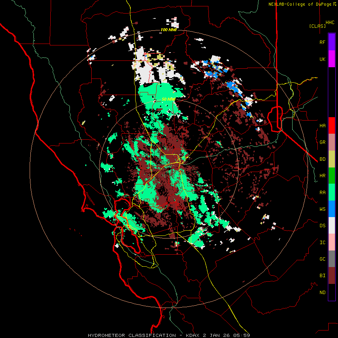This screenshot has width=338, height=338.
Task: Click the NEXLAB-College of DuPage credit
Action: (302, 4)
